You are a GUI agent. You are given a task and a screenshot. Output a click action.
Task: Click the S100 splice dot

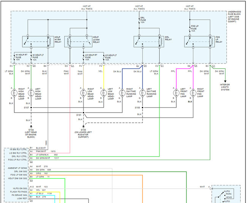[142, 108]
